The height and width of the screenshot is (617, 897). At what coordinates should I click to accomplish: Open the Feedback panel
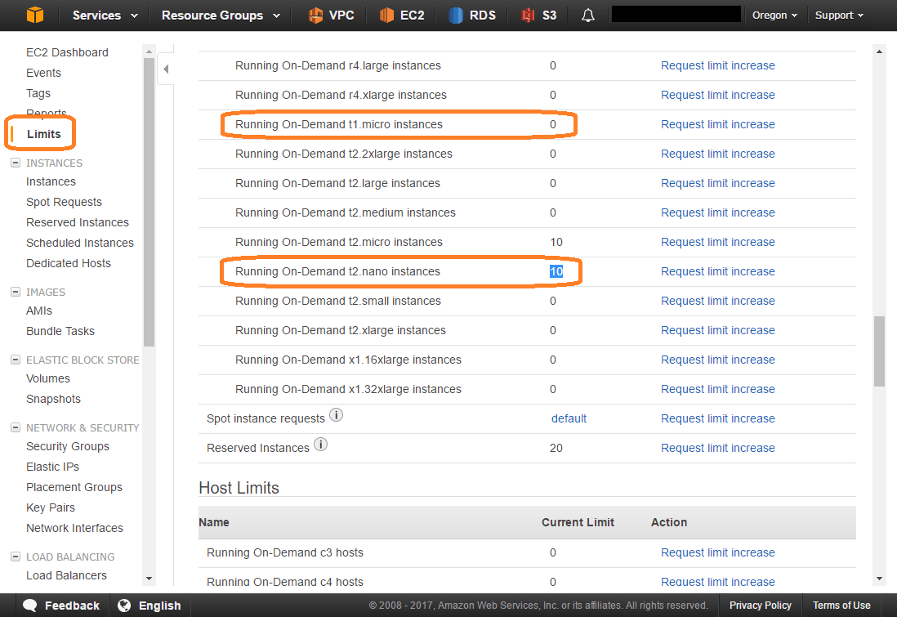coord(61,605)
